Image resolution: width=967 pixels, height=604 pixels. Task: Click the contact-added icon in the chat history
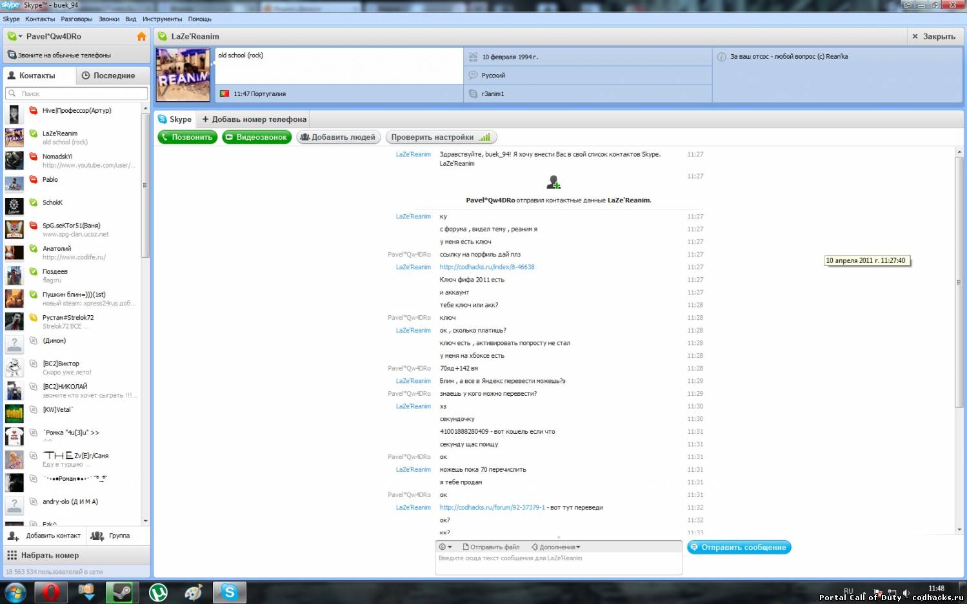tap(553, 183)
